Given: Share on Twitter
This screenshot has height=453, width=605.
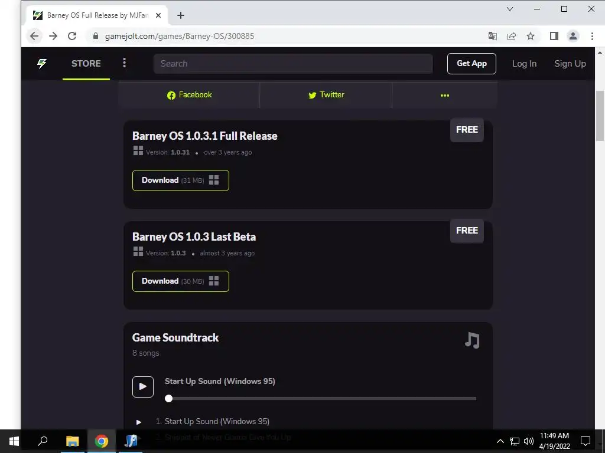Looking at the screenshot, I should click(x=326, y=95).
